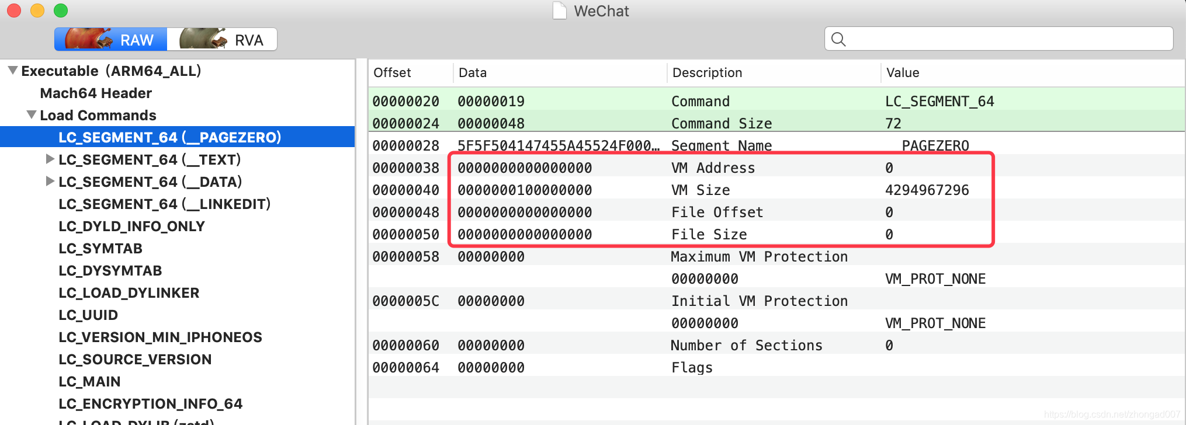Select Mach64 Header in tree

tap(96, 93)
